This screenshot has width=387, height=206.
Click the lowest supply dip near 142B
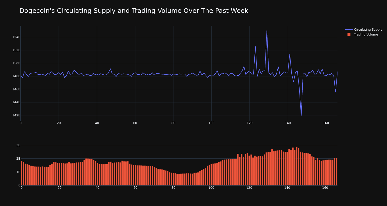tap(301, 116)
